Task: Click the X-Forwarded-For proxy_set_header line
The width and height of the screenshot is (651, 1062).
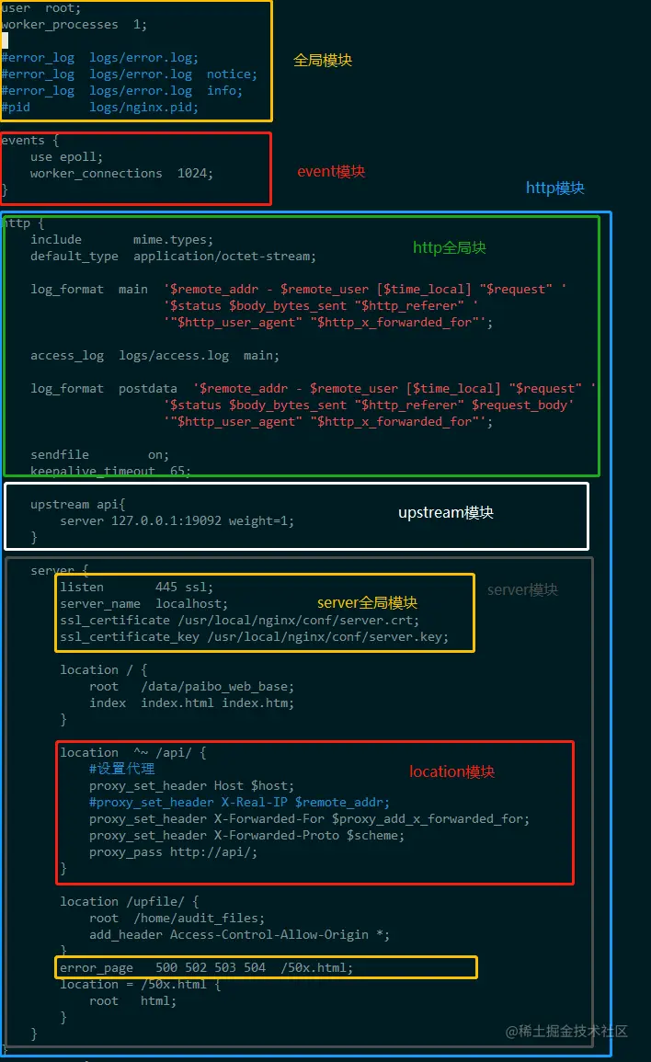Action: tap(309, 819)
